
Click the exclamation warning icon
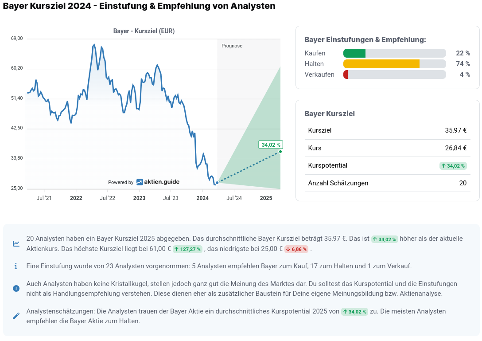click(16, 288)
